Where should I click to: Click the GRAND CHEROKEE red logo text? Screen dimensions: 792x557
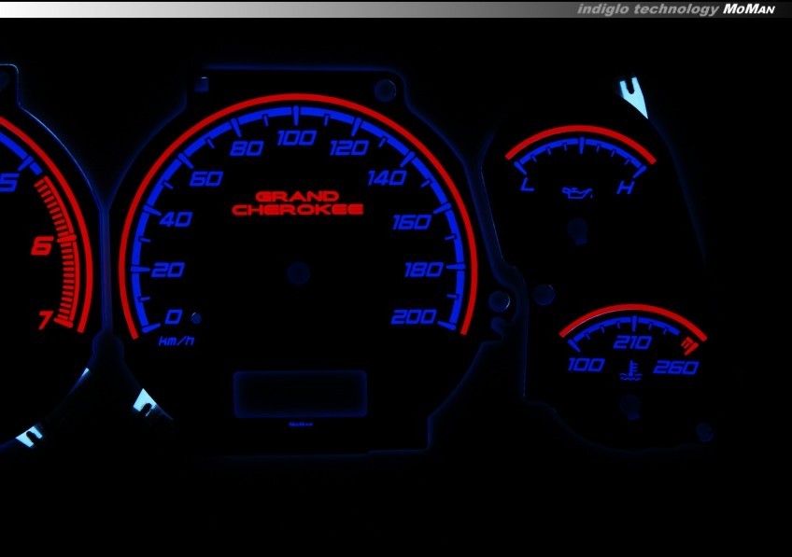coord(297,203)
